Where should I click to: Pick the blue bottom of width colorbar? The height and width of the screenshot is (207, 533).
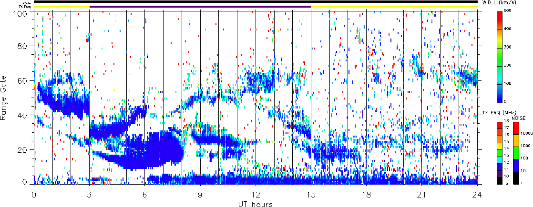click(x=499, y=99)
